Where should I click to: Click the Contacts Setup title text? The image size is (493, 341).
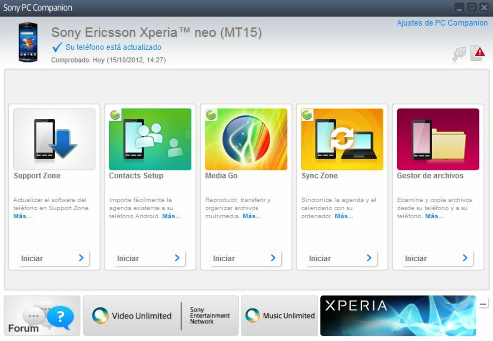(136, 176)
